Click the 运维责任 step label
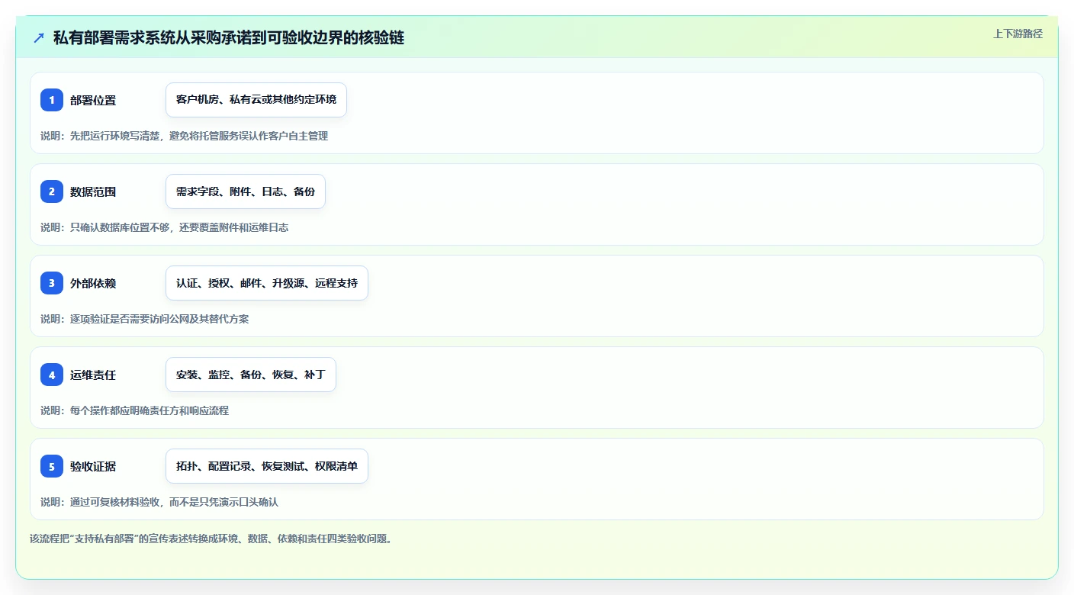The width and height of the screenshot is (1074, 595). [x=93, y=375]
